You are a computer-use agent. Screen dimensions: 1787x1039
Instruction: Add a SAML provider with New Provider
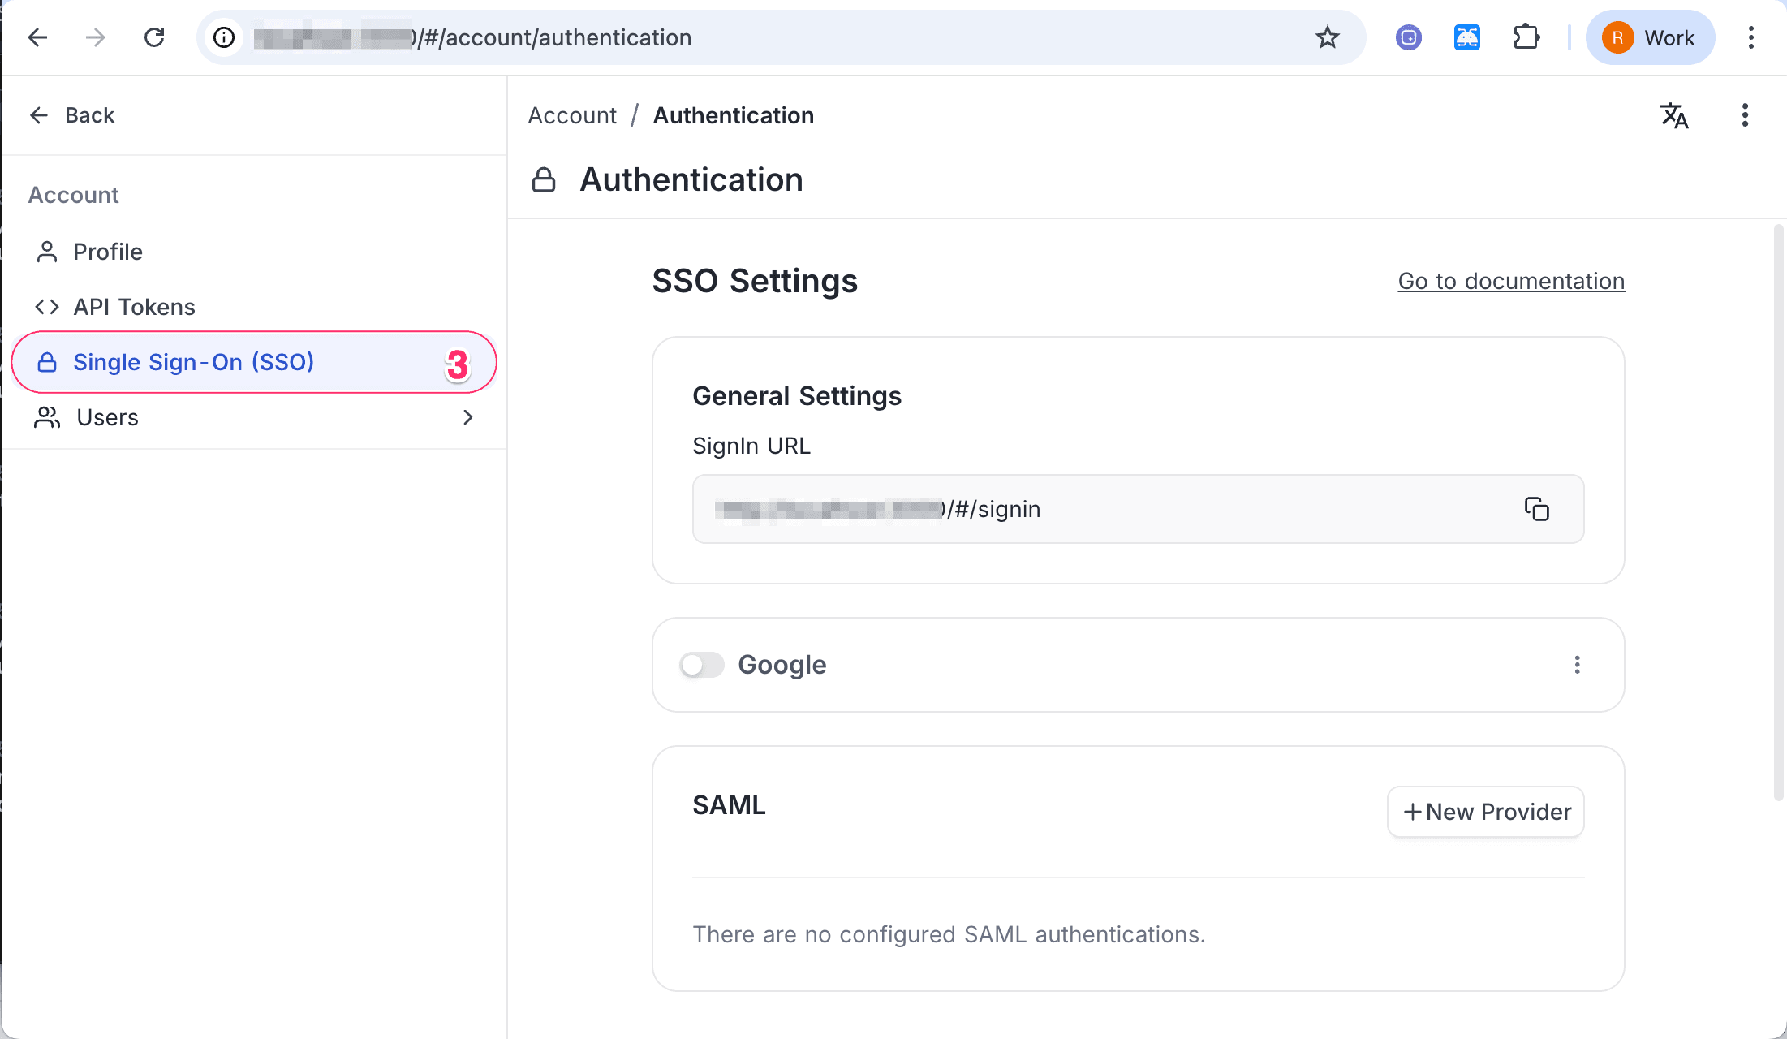[1484, 812]
